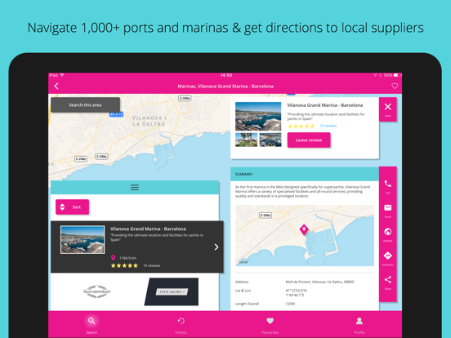This screenshot has height=338, width=451.
Task: Open the Sort options
Action: (x=72, y=207)
